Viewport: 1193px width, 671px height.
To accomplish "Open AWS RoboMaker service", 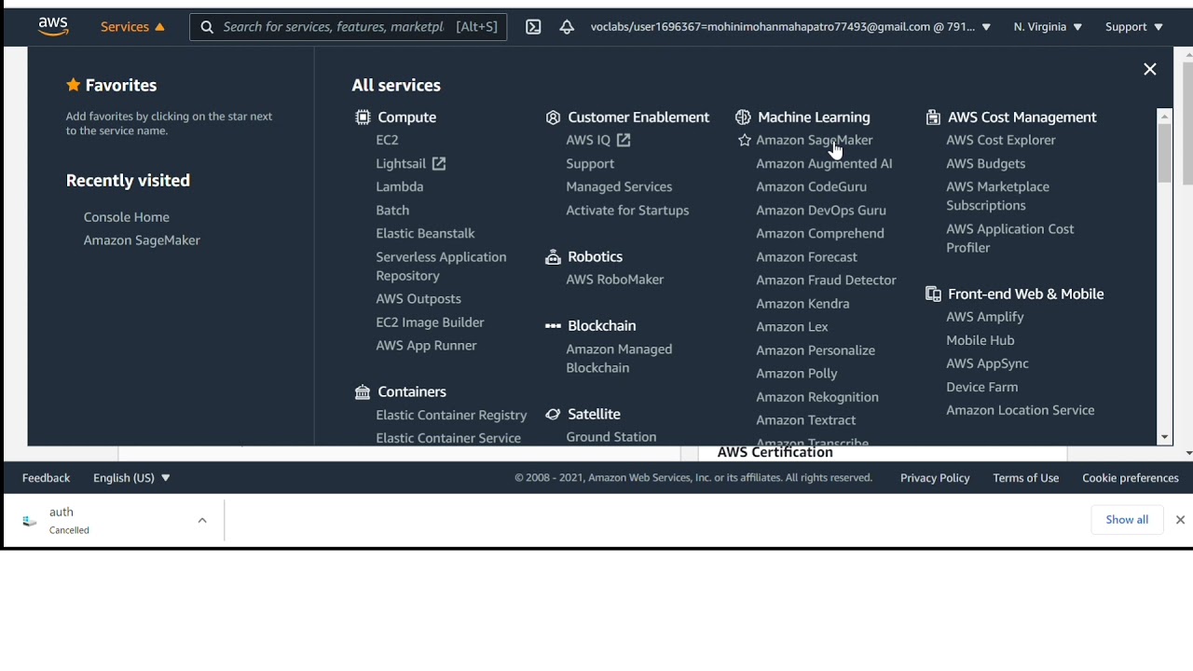I will tap(615, 280).
